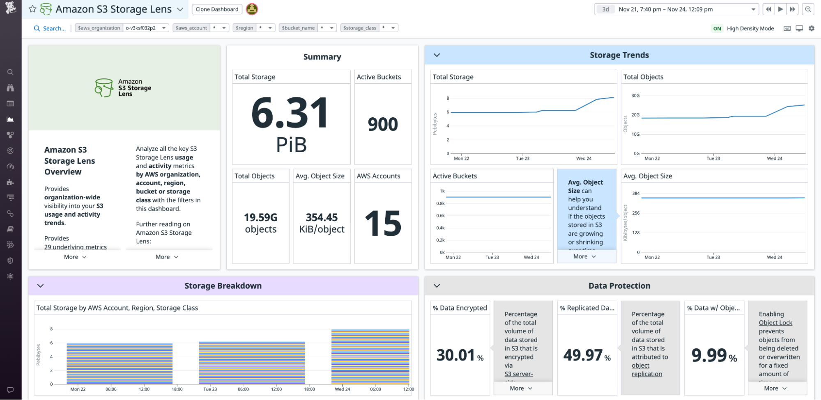Screen dimensions: 821x400
Task: Click the Clone Dashboard button
Action: [x=216, y=9]
